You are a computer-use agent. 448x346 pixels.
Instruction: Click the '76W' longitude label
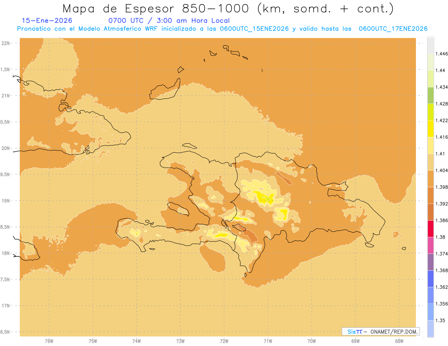[49, 341]
